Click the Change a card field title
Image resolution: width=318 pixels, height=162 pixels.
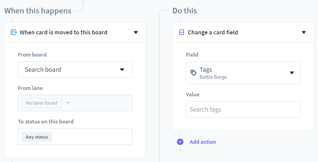(213, 32)
